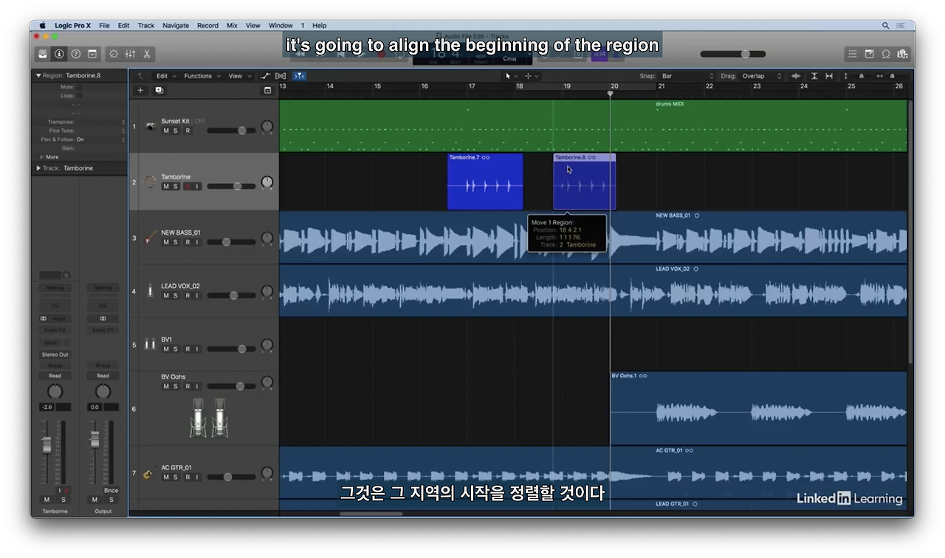Mute the Sunset Kit track

pyautogui.click(x=166, y=131)
